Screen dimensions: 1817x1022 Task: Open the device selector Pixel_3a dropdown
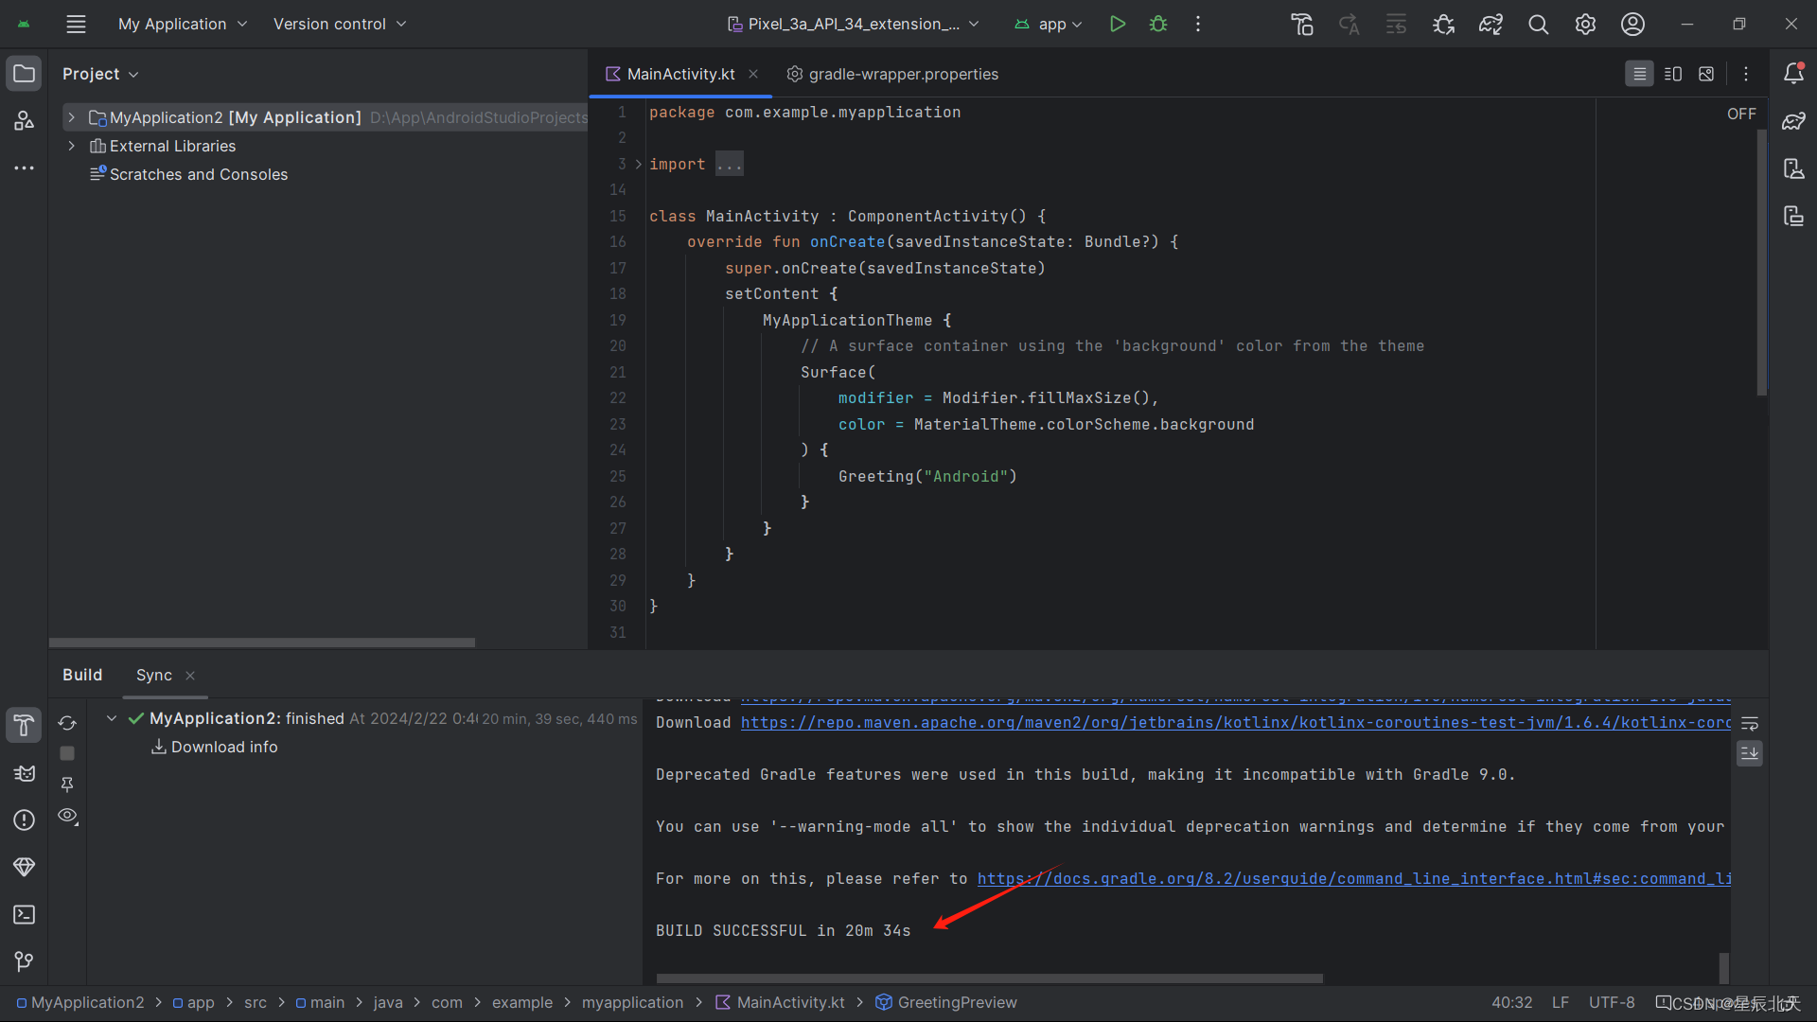pos(853,24)
